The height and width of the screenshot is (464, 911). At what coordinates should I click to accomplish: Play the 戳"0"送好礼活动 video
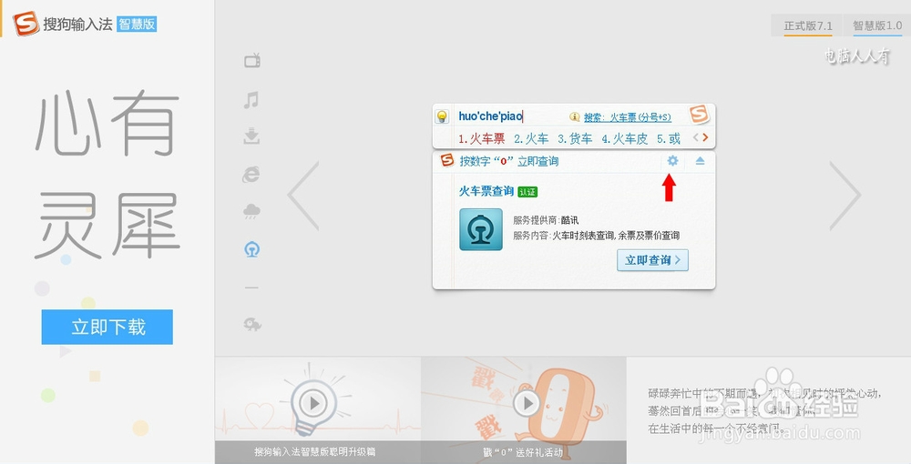point(527,402)
